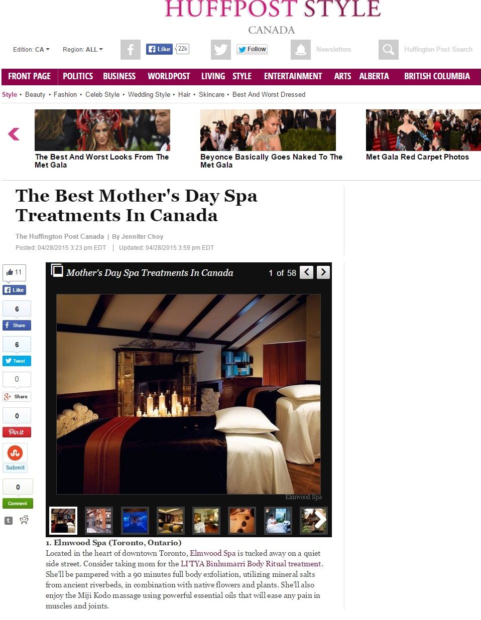The width and height of the screenshot is (481, 620).
Task: Click the Reddit share icon
Action: pyautogui.click(x=24, y=520)
